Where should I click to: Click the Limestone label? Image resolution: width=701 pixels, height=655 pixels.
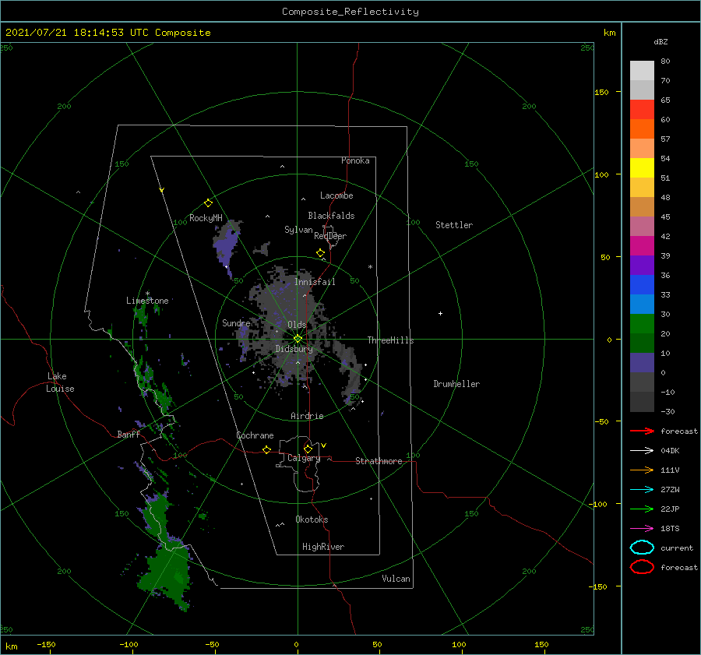click(147, 301)
